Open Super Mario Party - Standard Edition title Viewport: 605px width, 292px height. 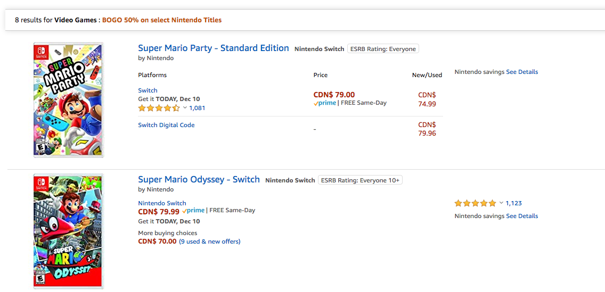(213, 48)
